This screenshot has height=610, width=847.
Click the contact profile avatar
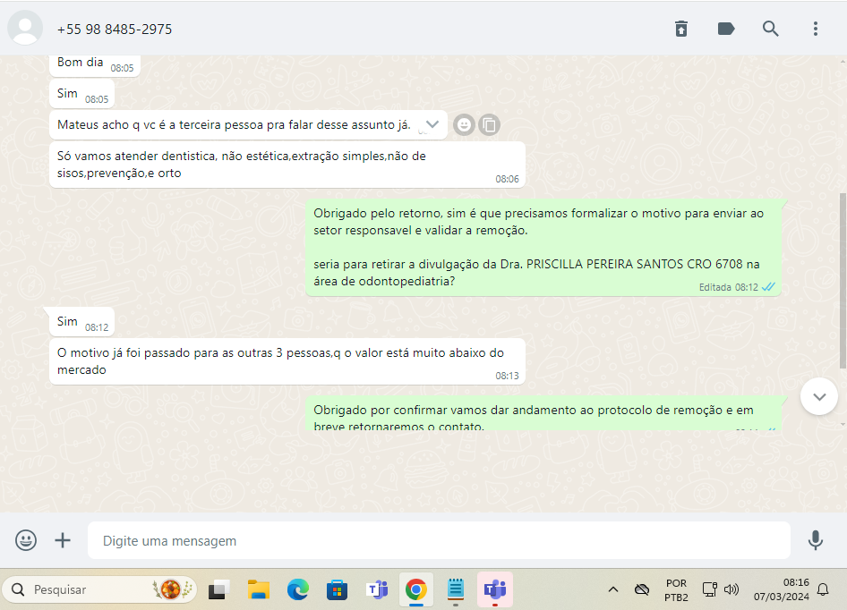point(25,29)
